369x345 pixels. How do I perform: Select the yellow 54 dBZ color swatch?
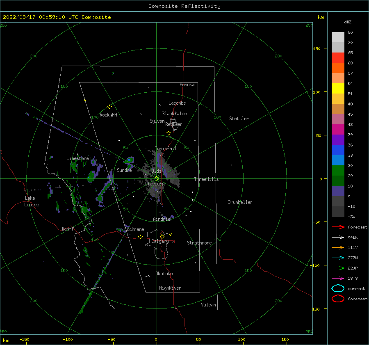pos(338,88)
